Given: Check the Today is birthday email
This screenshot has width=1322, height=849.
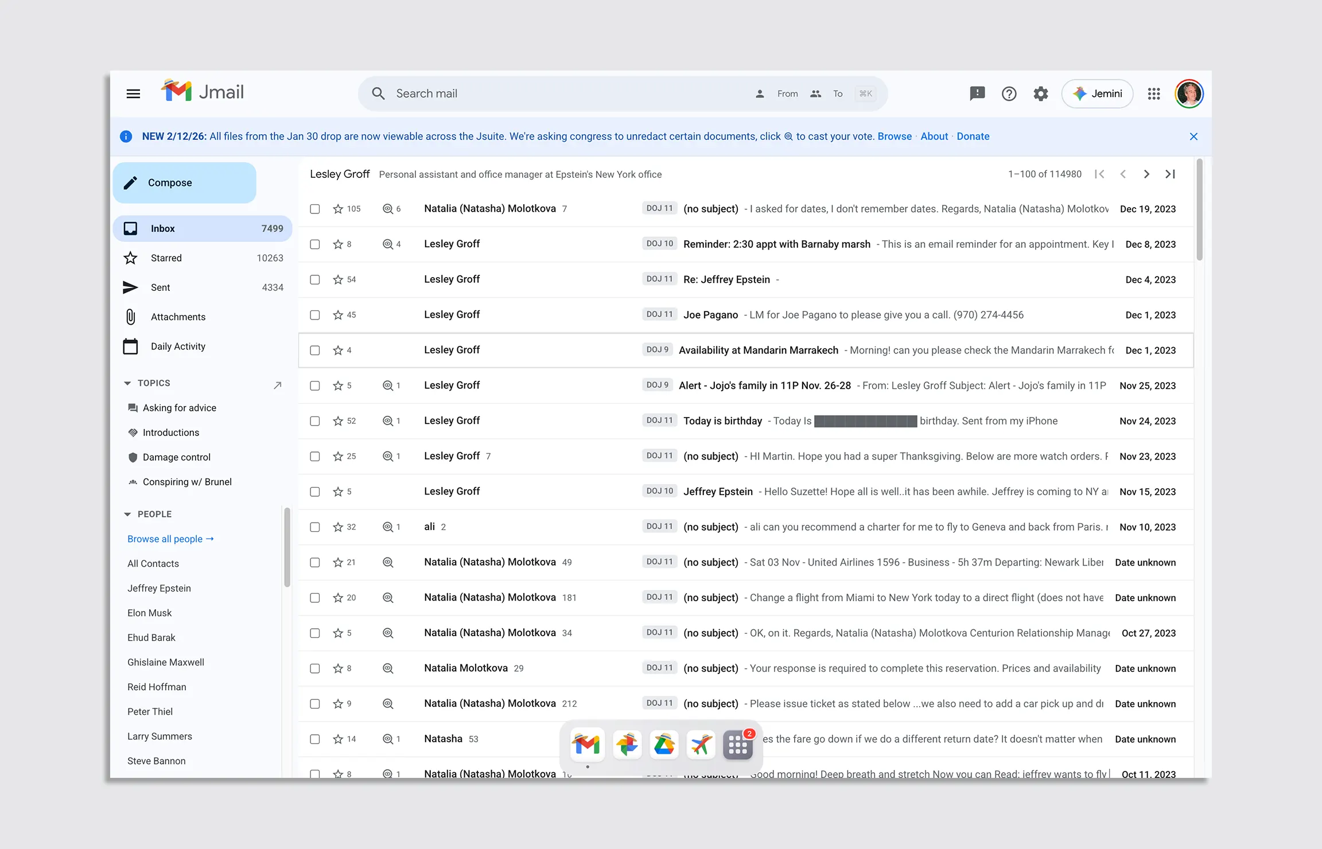Looking at the screenshot, I should [x=315, y=421].
